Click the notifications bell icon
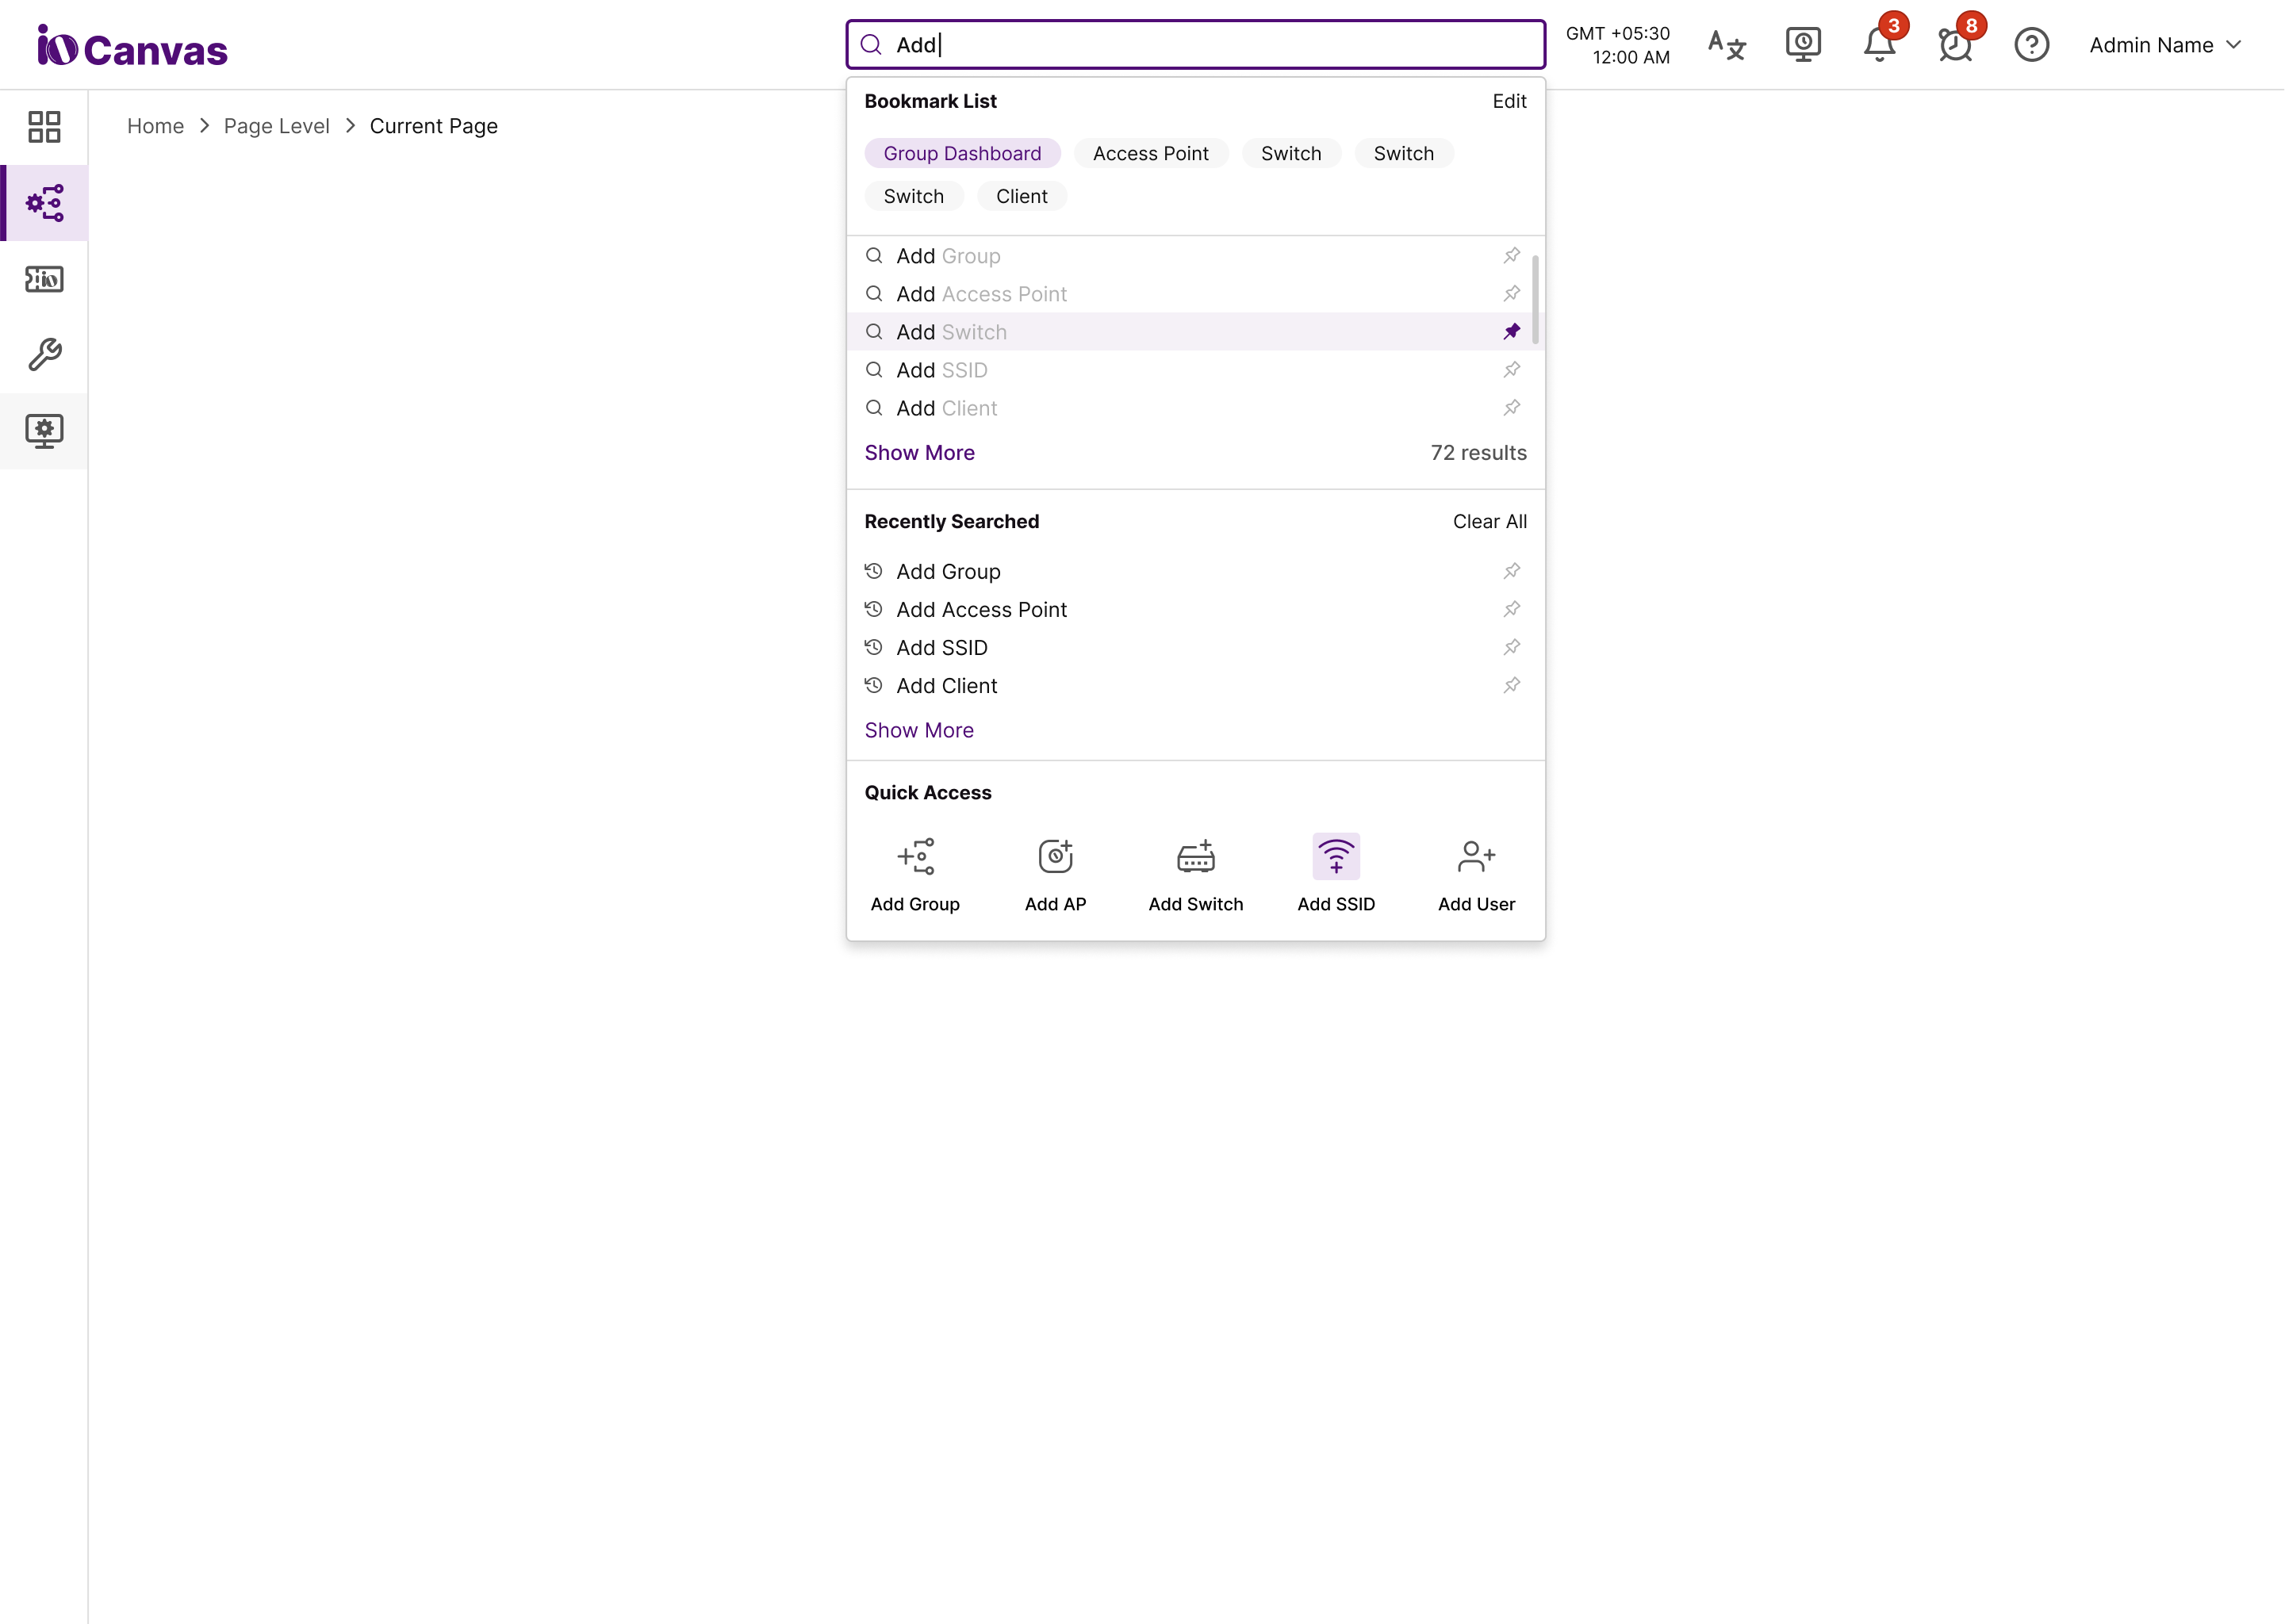The width and height of the screenshot is (2285, 1624). pyautogui.click(x=1879, y=45)
